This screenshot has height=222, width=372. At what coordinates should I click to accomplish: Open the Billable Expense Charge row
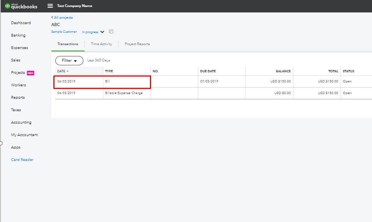(x=123, y=93)
